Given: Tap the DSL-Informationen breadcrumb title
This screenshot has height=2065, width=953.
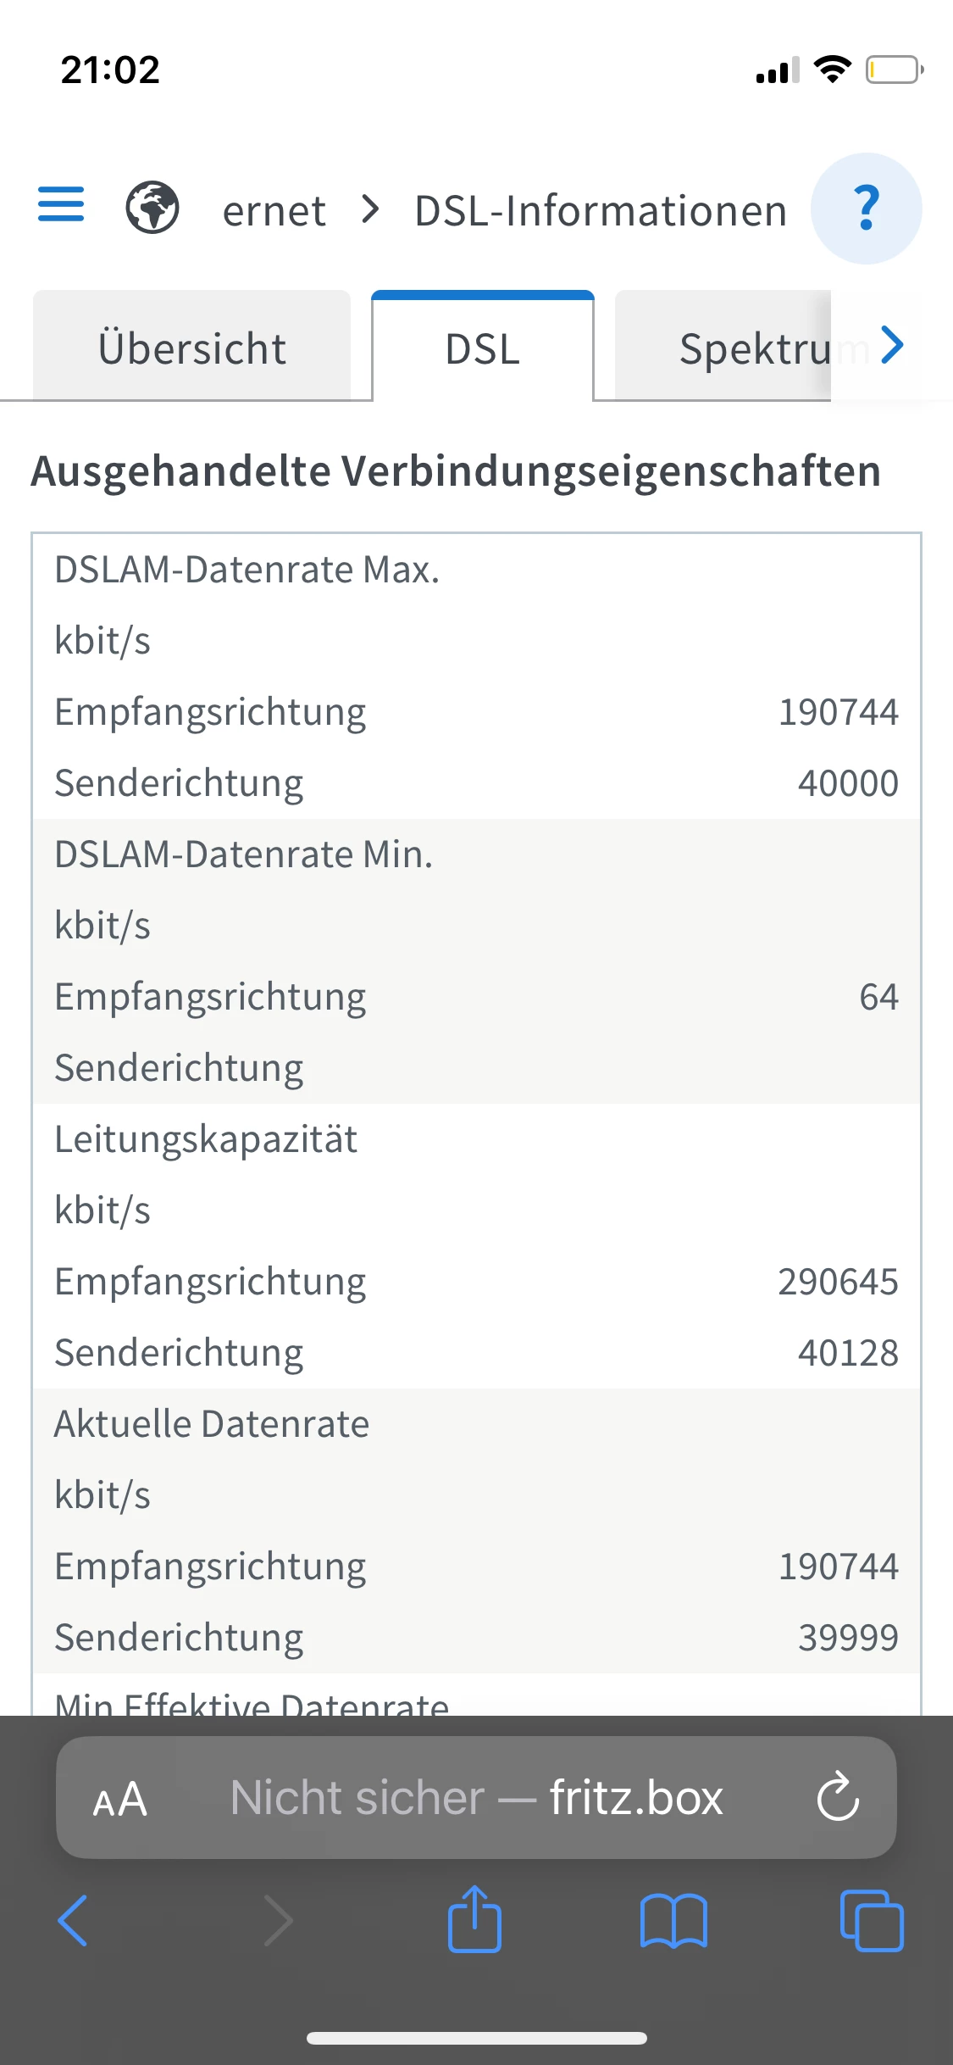Looking at the screenshot, I should [601, 211].
